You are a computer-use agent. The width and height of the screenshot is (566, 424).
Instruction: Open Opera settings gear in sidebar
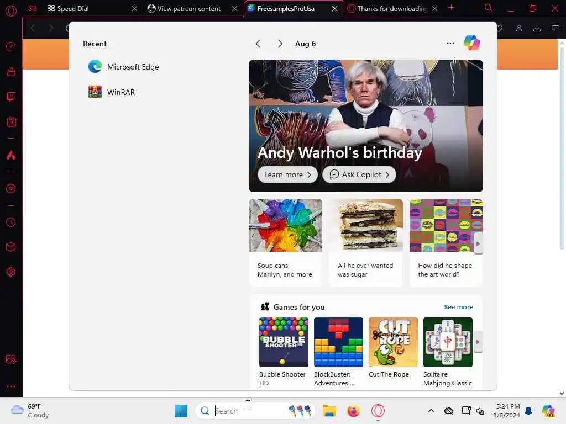(x=11, y=272)
